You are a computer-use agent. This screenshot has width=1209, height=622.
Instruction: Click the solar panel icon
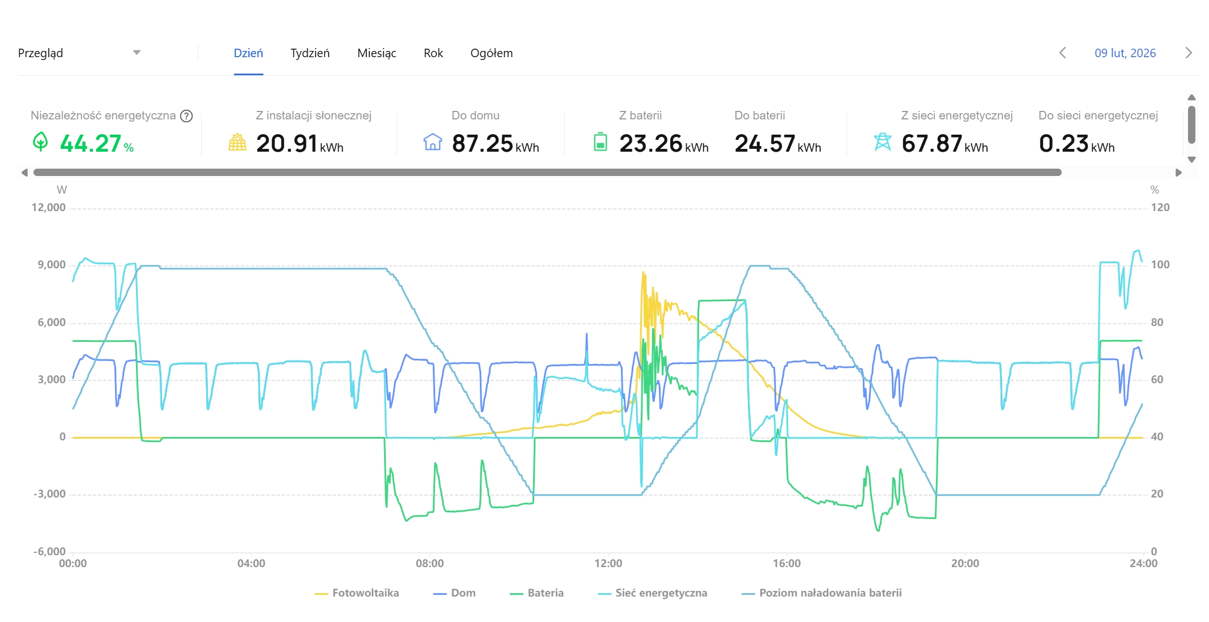coord(237,142)
